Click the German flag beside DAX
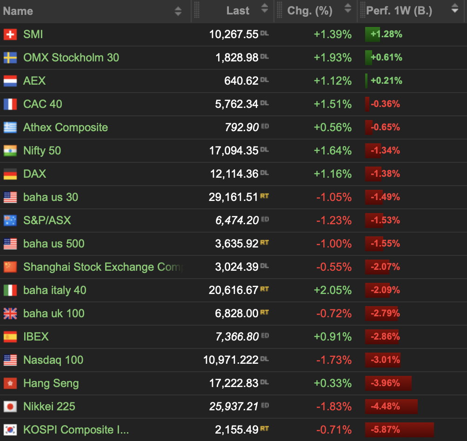Image resolution: width=467 pixels, height=441 pixels. pos(10,174)
